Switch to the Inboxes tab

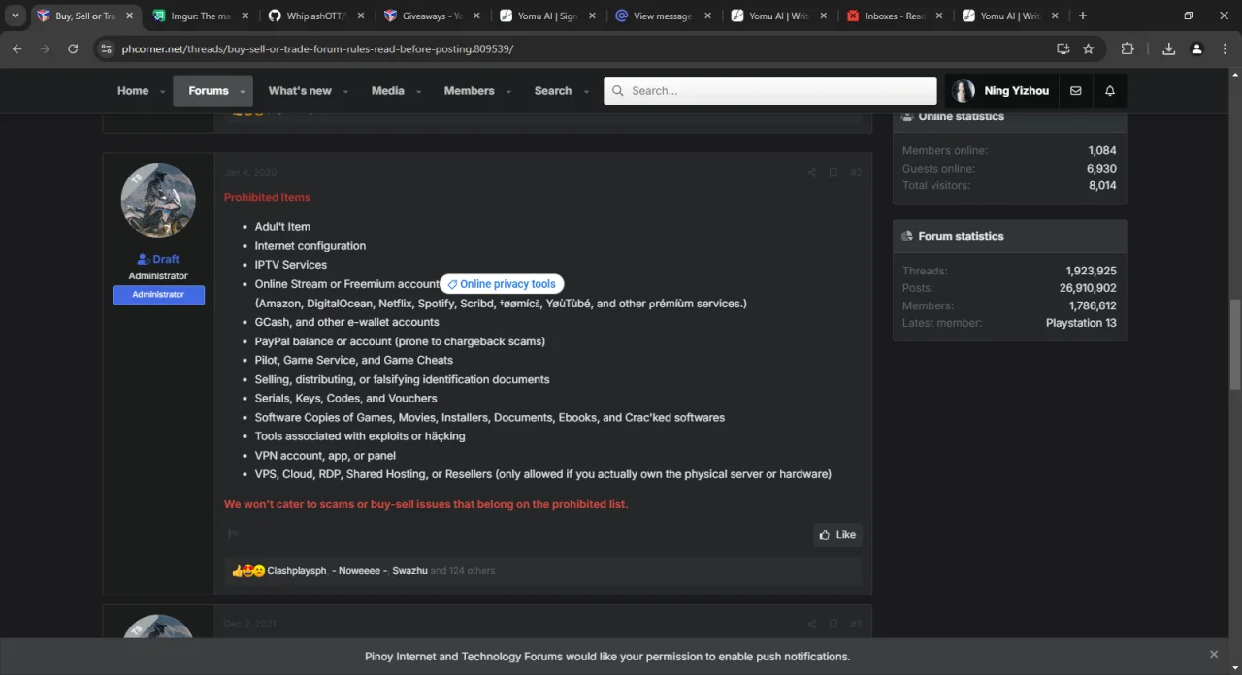(894, 16)
